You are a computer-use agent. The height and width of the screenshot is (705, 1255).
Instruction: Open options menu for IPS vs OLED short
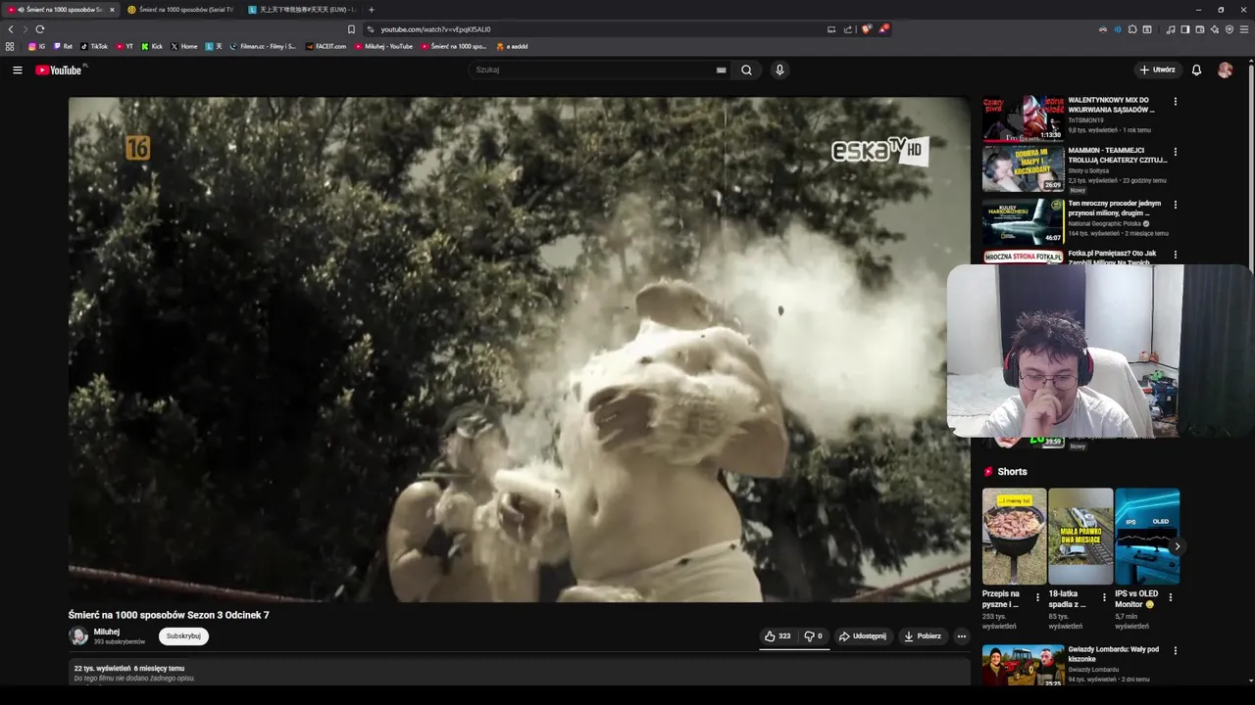point(1171,597)
